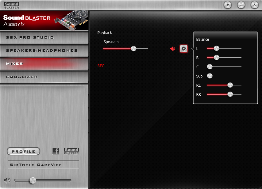Click the Sound Blaster website logo beside Facebook
This screenshot has height=189, width=262.
[x=71, y=151]
